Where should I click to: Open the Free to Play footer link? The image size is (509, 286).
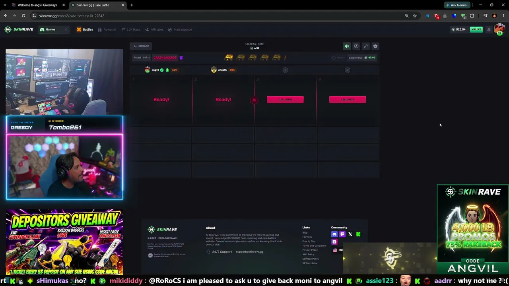(309, 242)
